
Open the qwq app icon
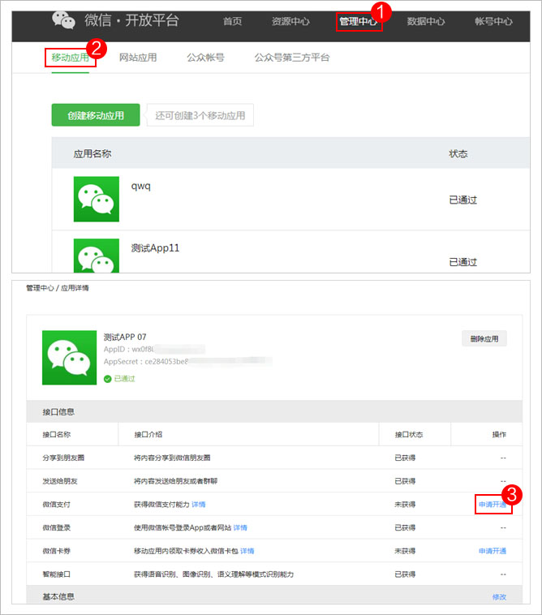point(97,199)
